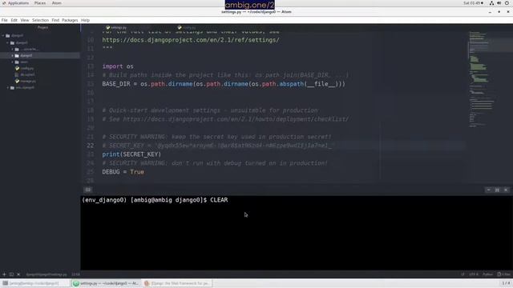The width and height of the screenshot is (513, 288).
Task: Switch to the terminal window in taskbar
Action: tap(35, 283)
